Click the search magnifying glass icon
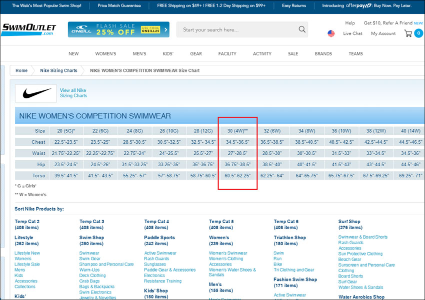The height and width of the screenshot is (300, 425). (302, 29)
